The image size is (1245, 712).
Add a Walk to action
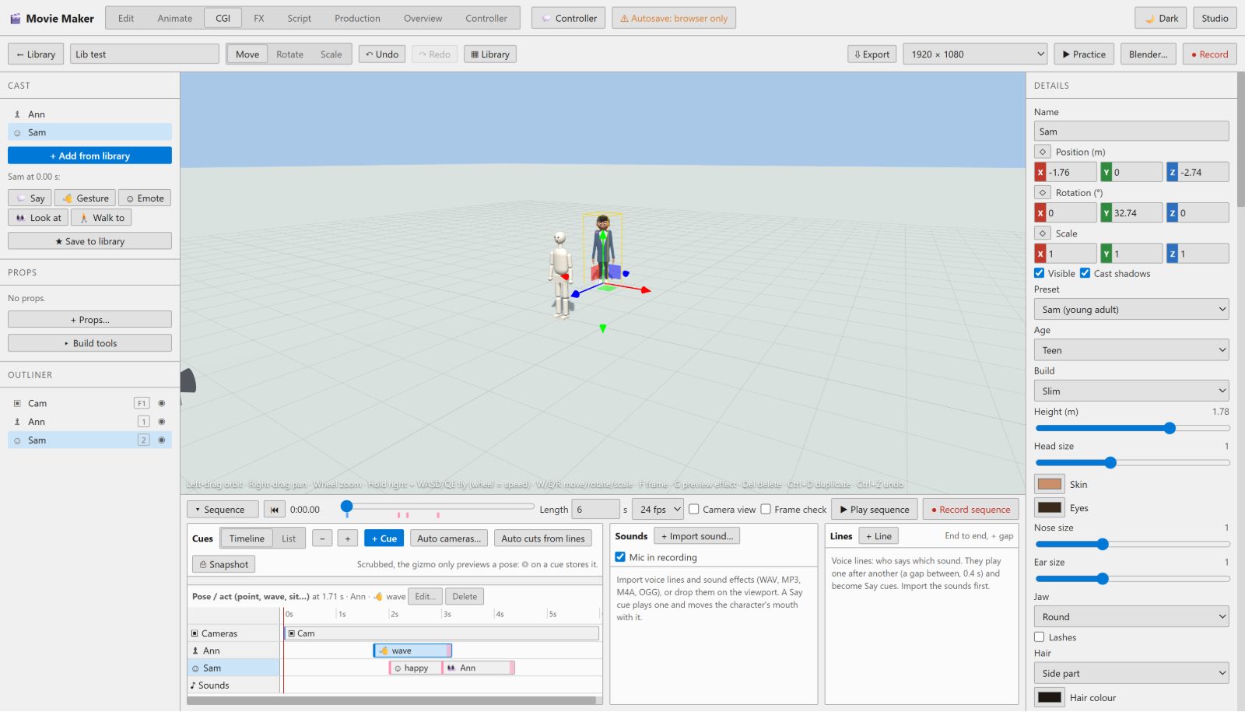[102, 218]
